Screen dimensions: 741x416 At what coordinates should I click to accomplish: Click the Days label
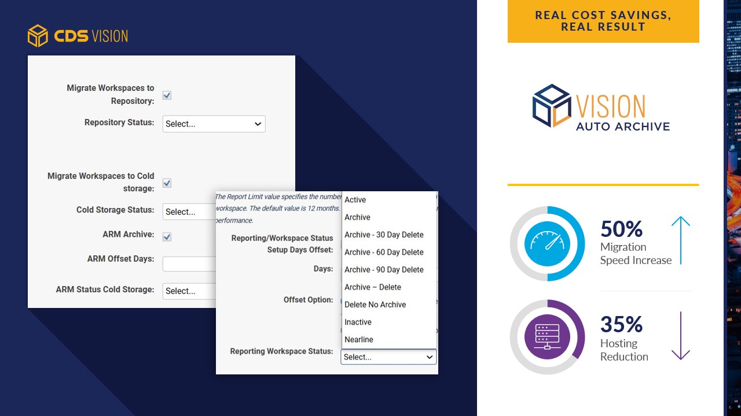coord(323,269)
